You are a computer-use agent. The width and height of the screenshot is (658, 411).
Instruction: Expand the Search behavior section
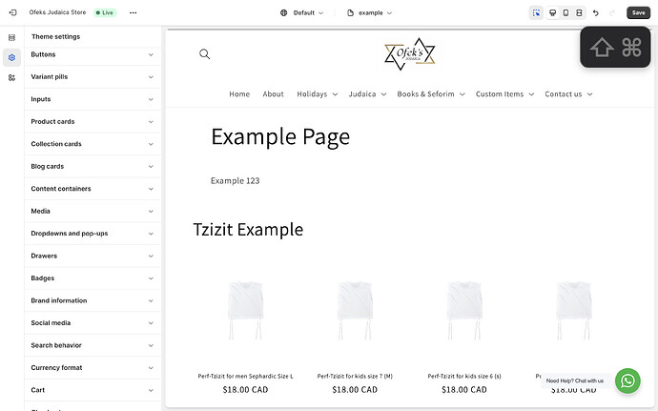[93, 345]
